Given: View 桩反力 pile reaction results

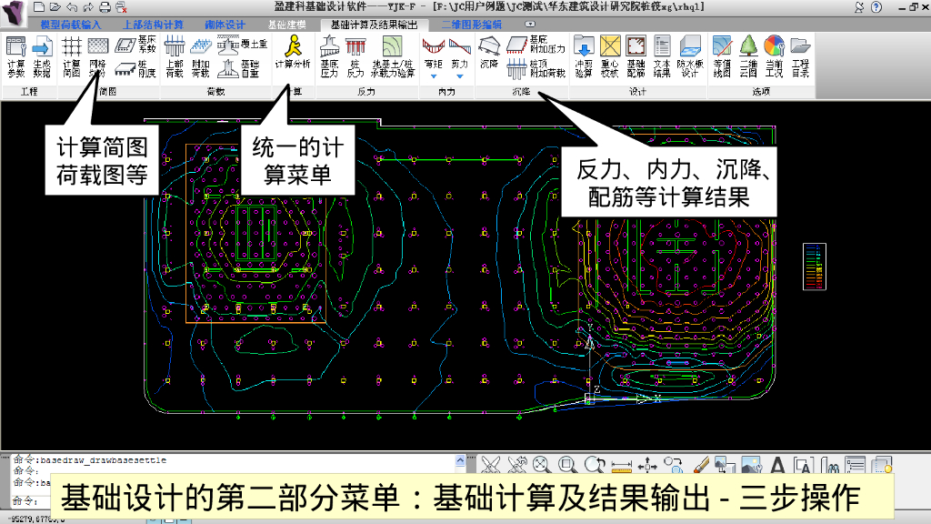Looking at the screenshot, I should pyautogui.click(x=355, y=57).
